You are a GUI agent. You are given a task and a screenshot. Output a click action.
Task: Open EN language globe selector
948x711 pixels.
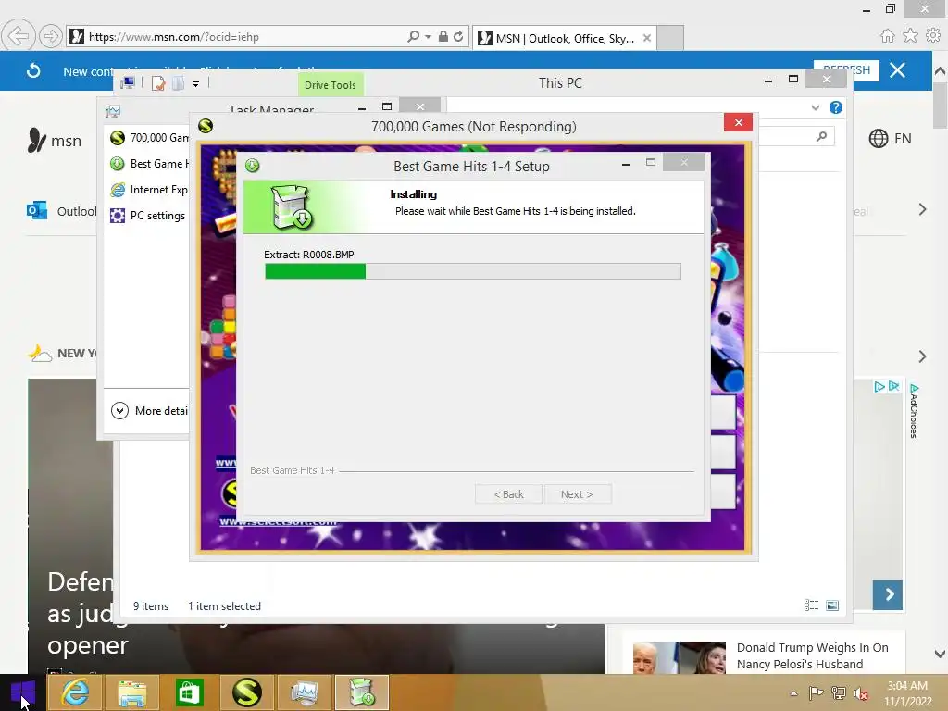(x=890, y=139)
